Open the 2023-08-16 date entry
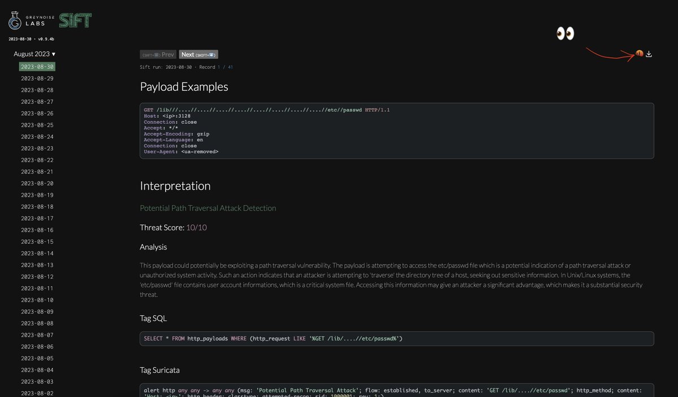Image resolution: width=678 pixels, height=397 pixels. click(x=37, y=230)
